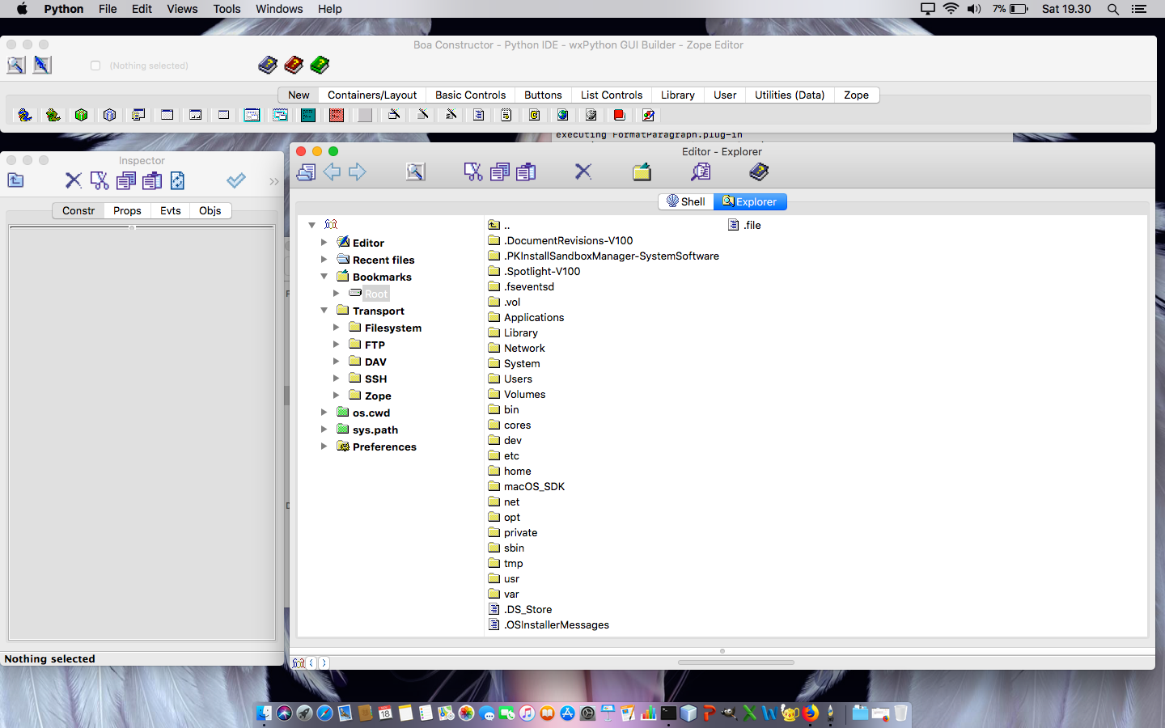Collapse the Bookmarks tree node
This screenshot has height=728, width=1165.
324,276
